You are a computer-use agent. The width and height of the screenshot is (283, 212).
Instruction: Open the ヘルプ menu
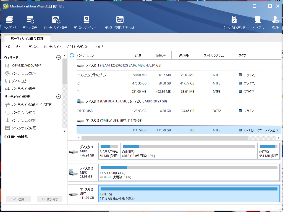coord(99,47)
